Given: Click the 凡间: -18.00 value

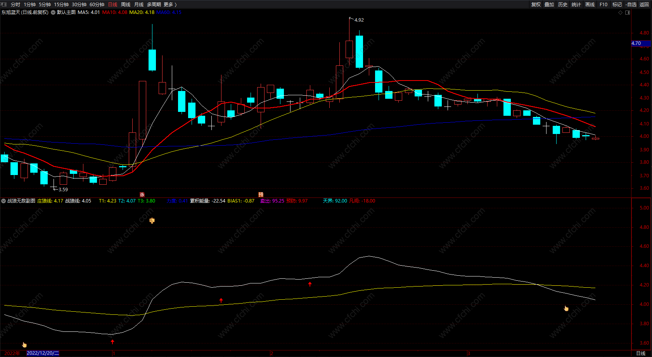Looking at the screenshot, I should click(x=362, y=201).
